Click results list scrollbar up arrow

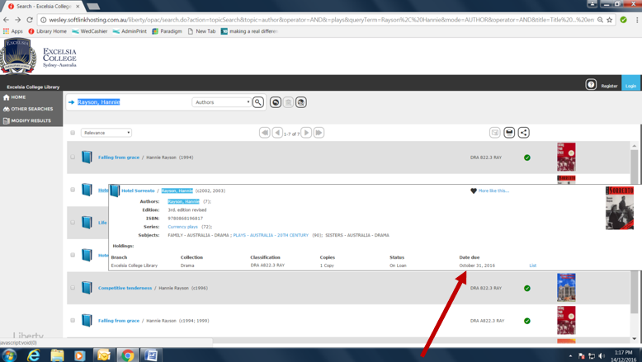point(635,146)
